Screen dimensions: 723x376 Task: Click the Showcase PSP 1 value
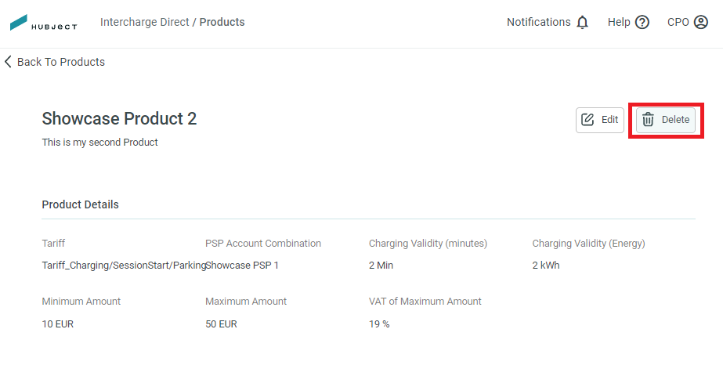tap(242, 266)
